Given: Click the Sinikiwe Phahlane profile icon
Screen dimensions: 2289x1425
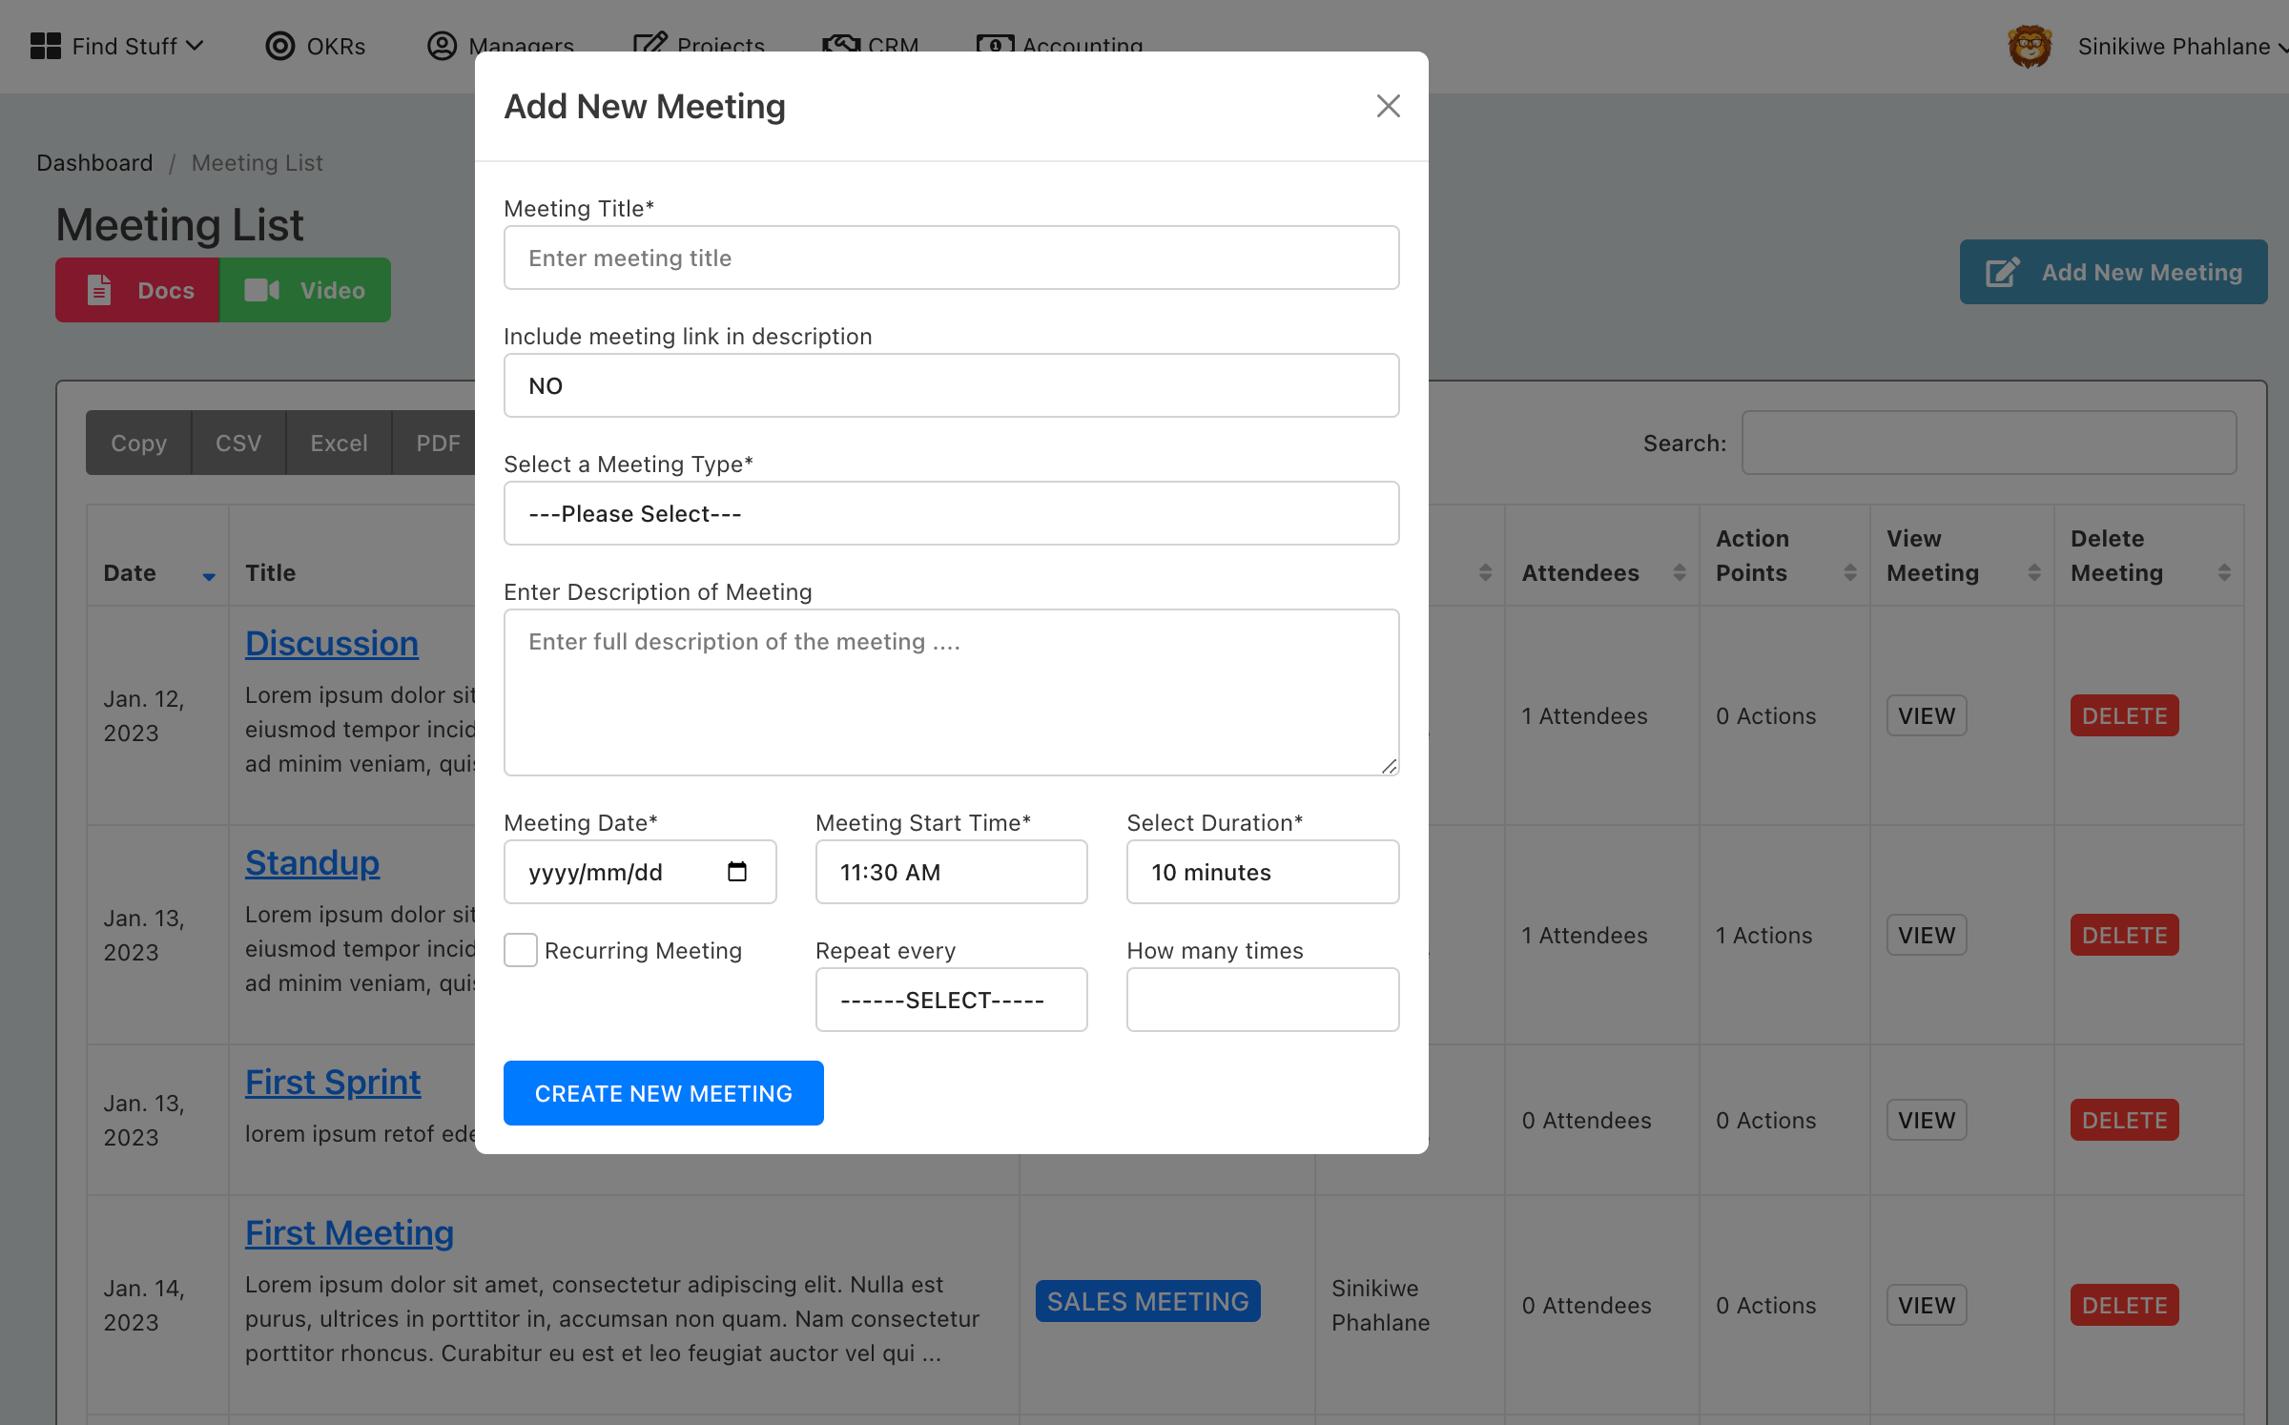Looking at the screenshot, I should coord(2028,44).
